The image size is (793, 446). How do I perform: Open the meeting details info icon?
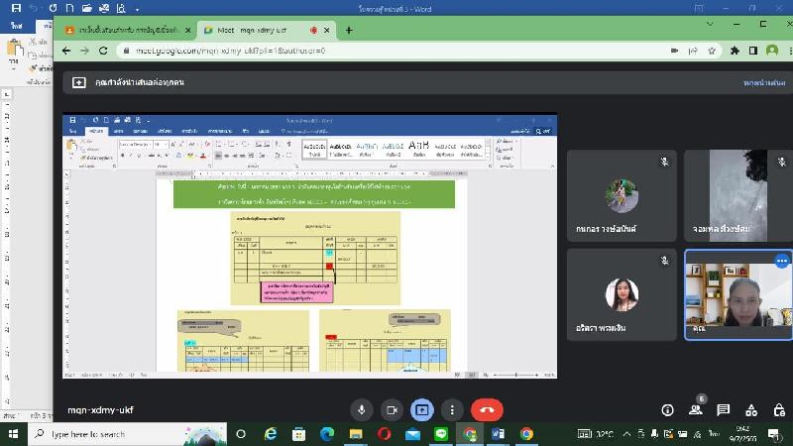point(668,409)
